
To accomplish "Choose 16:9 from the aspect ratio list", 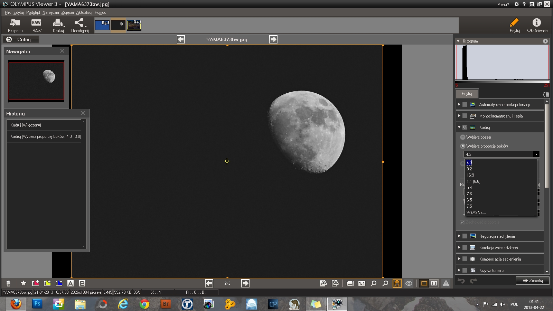I will click(470, 175).
